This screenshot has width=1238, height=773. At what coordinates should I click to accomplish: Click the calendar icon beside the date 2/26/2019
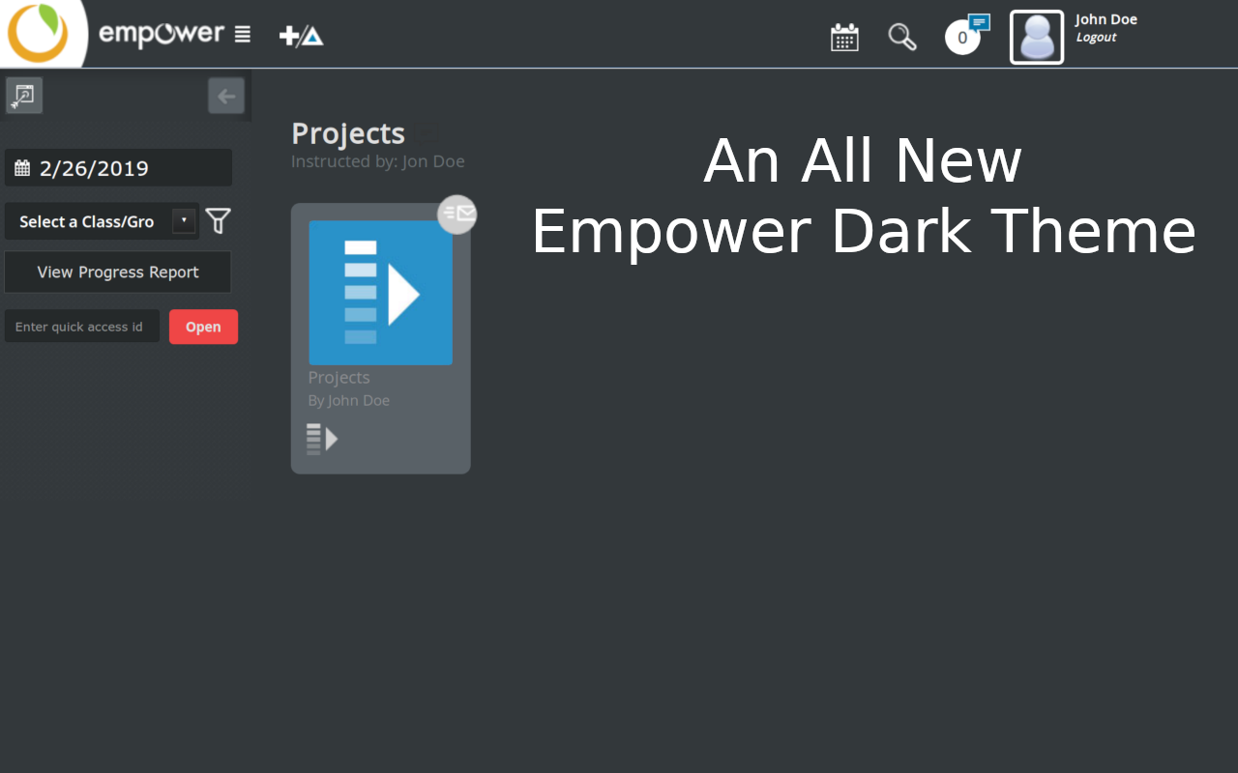[21, 167]
